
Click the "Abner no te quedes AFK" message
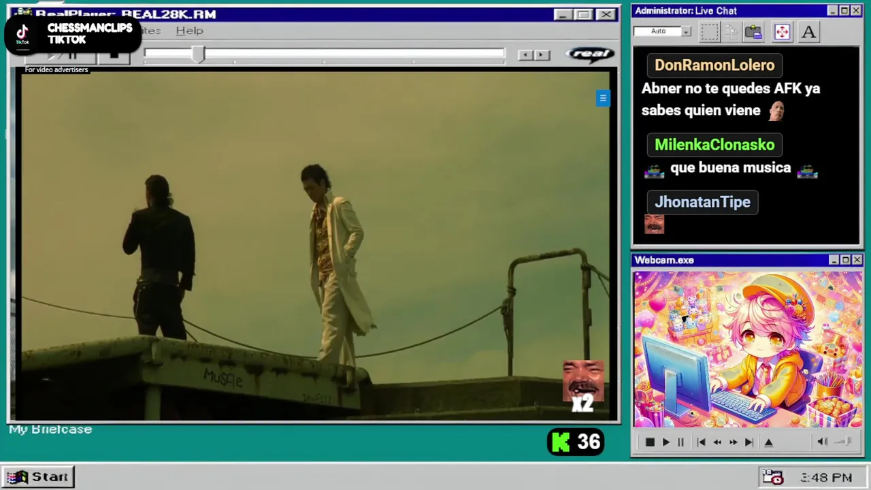point(731,99)
